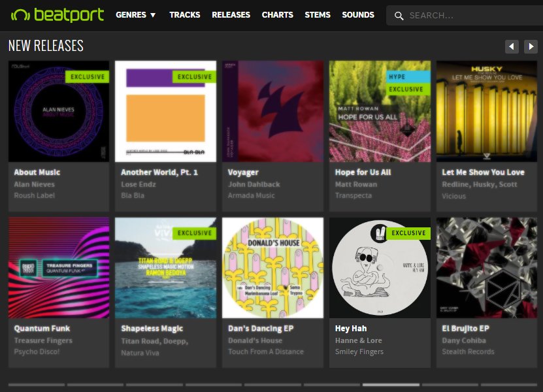The height and width of the screenshot is (392, 543).
Task: Click the right arrow to see more releases
Action: [531, 46]
